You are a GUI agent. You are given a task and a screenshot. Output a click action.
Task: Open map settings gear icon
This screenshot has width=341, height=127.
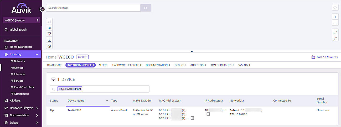[49, 46]
